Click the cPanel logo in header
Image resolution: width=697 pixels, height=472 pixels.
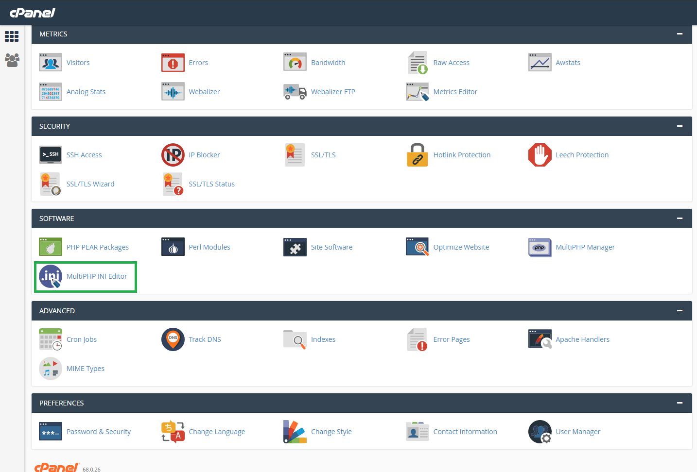(x=33, y=13)
